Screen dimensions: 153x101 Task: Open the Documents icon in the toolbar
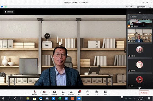[96, 93]
